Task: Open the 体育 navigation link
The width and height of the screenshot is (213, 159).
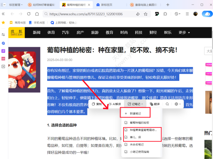Action: pos(51,33)
